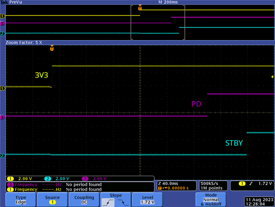The width and height of the screenshot is (275, 207).
Task: Click the PreVu acquisition status text
Action: (16, 2)
